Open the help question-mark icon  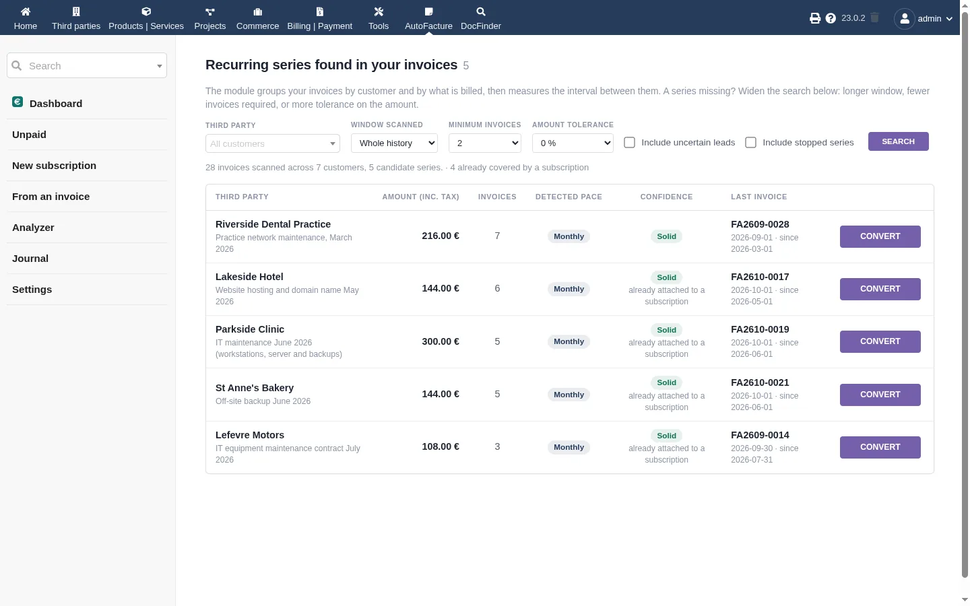(831, 18)
